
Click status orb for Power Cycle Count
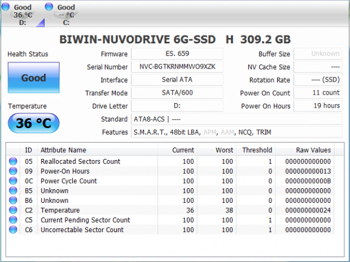[13, 181]
